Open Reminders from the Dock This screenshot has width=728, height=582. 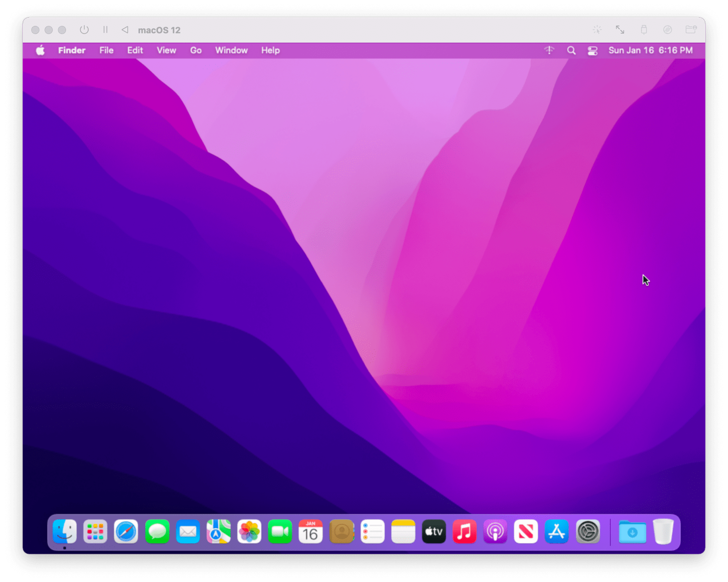click(x=372, y=532)
